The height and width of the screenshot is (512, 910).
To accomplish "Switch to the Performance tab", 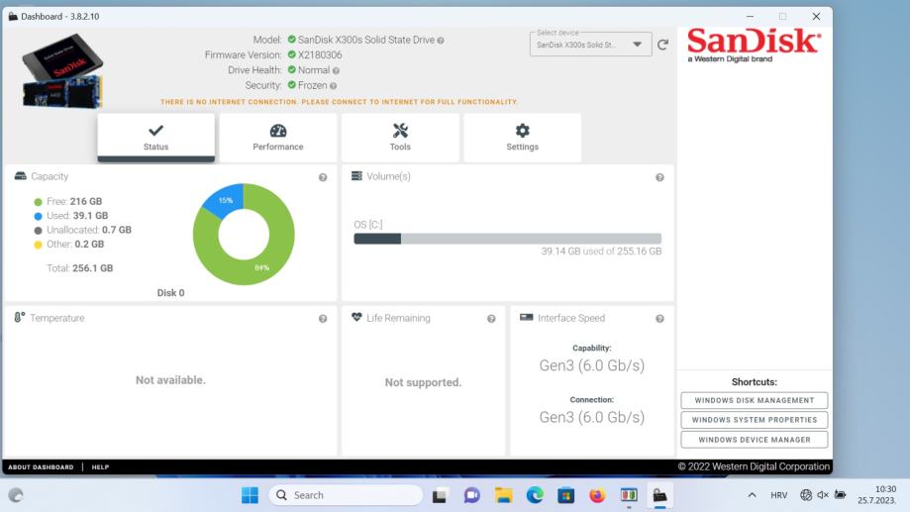I will [x=278, y=138].
